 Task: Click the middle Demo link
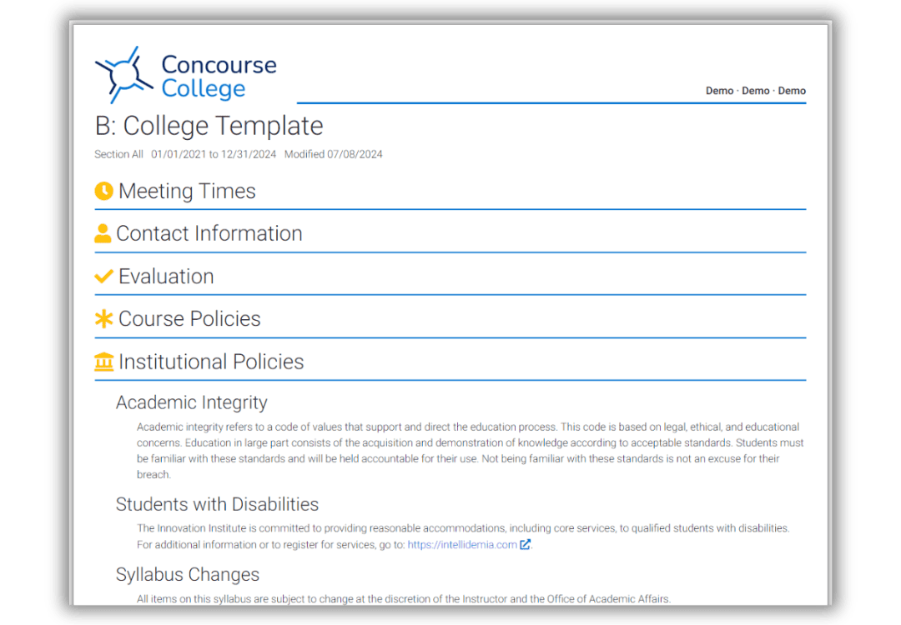coord(755,91)
